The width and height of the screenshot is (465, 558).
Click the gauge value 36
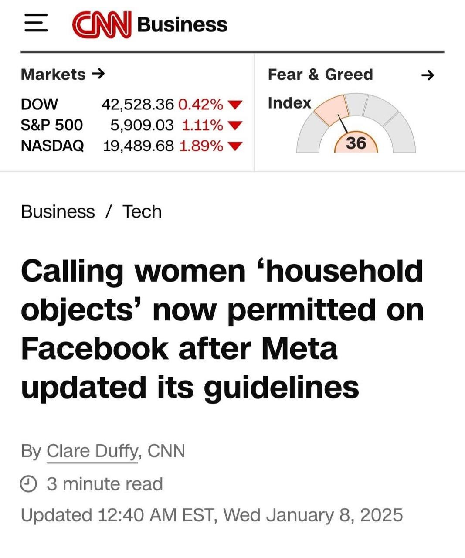click(x=356, y=143)
